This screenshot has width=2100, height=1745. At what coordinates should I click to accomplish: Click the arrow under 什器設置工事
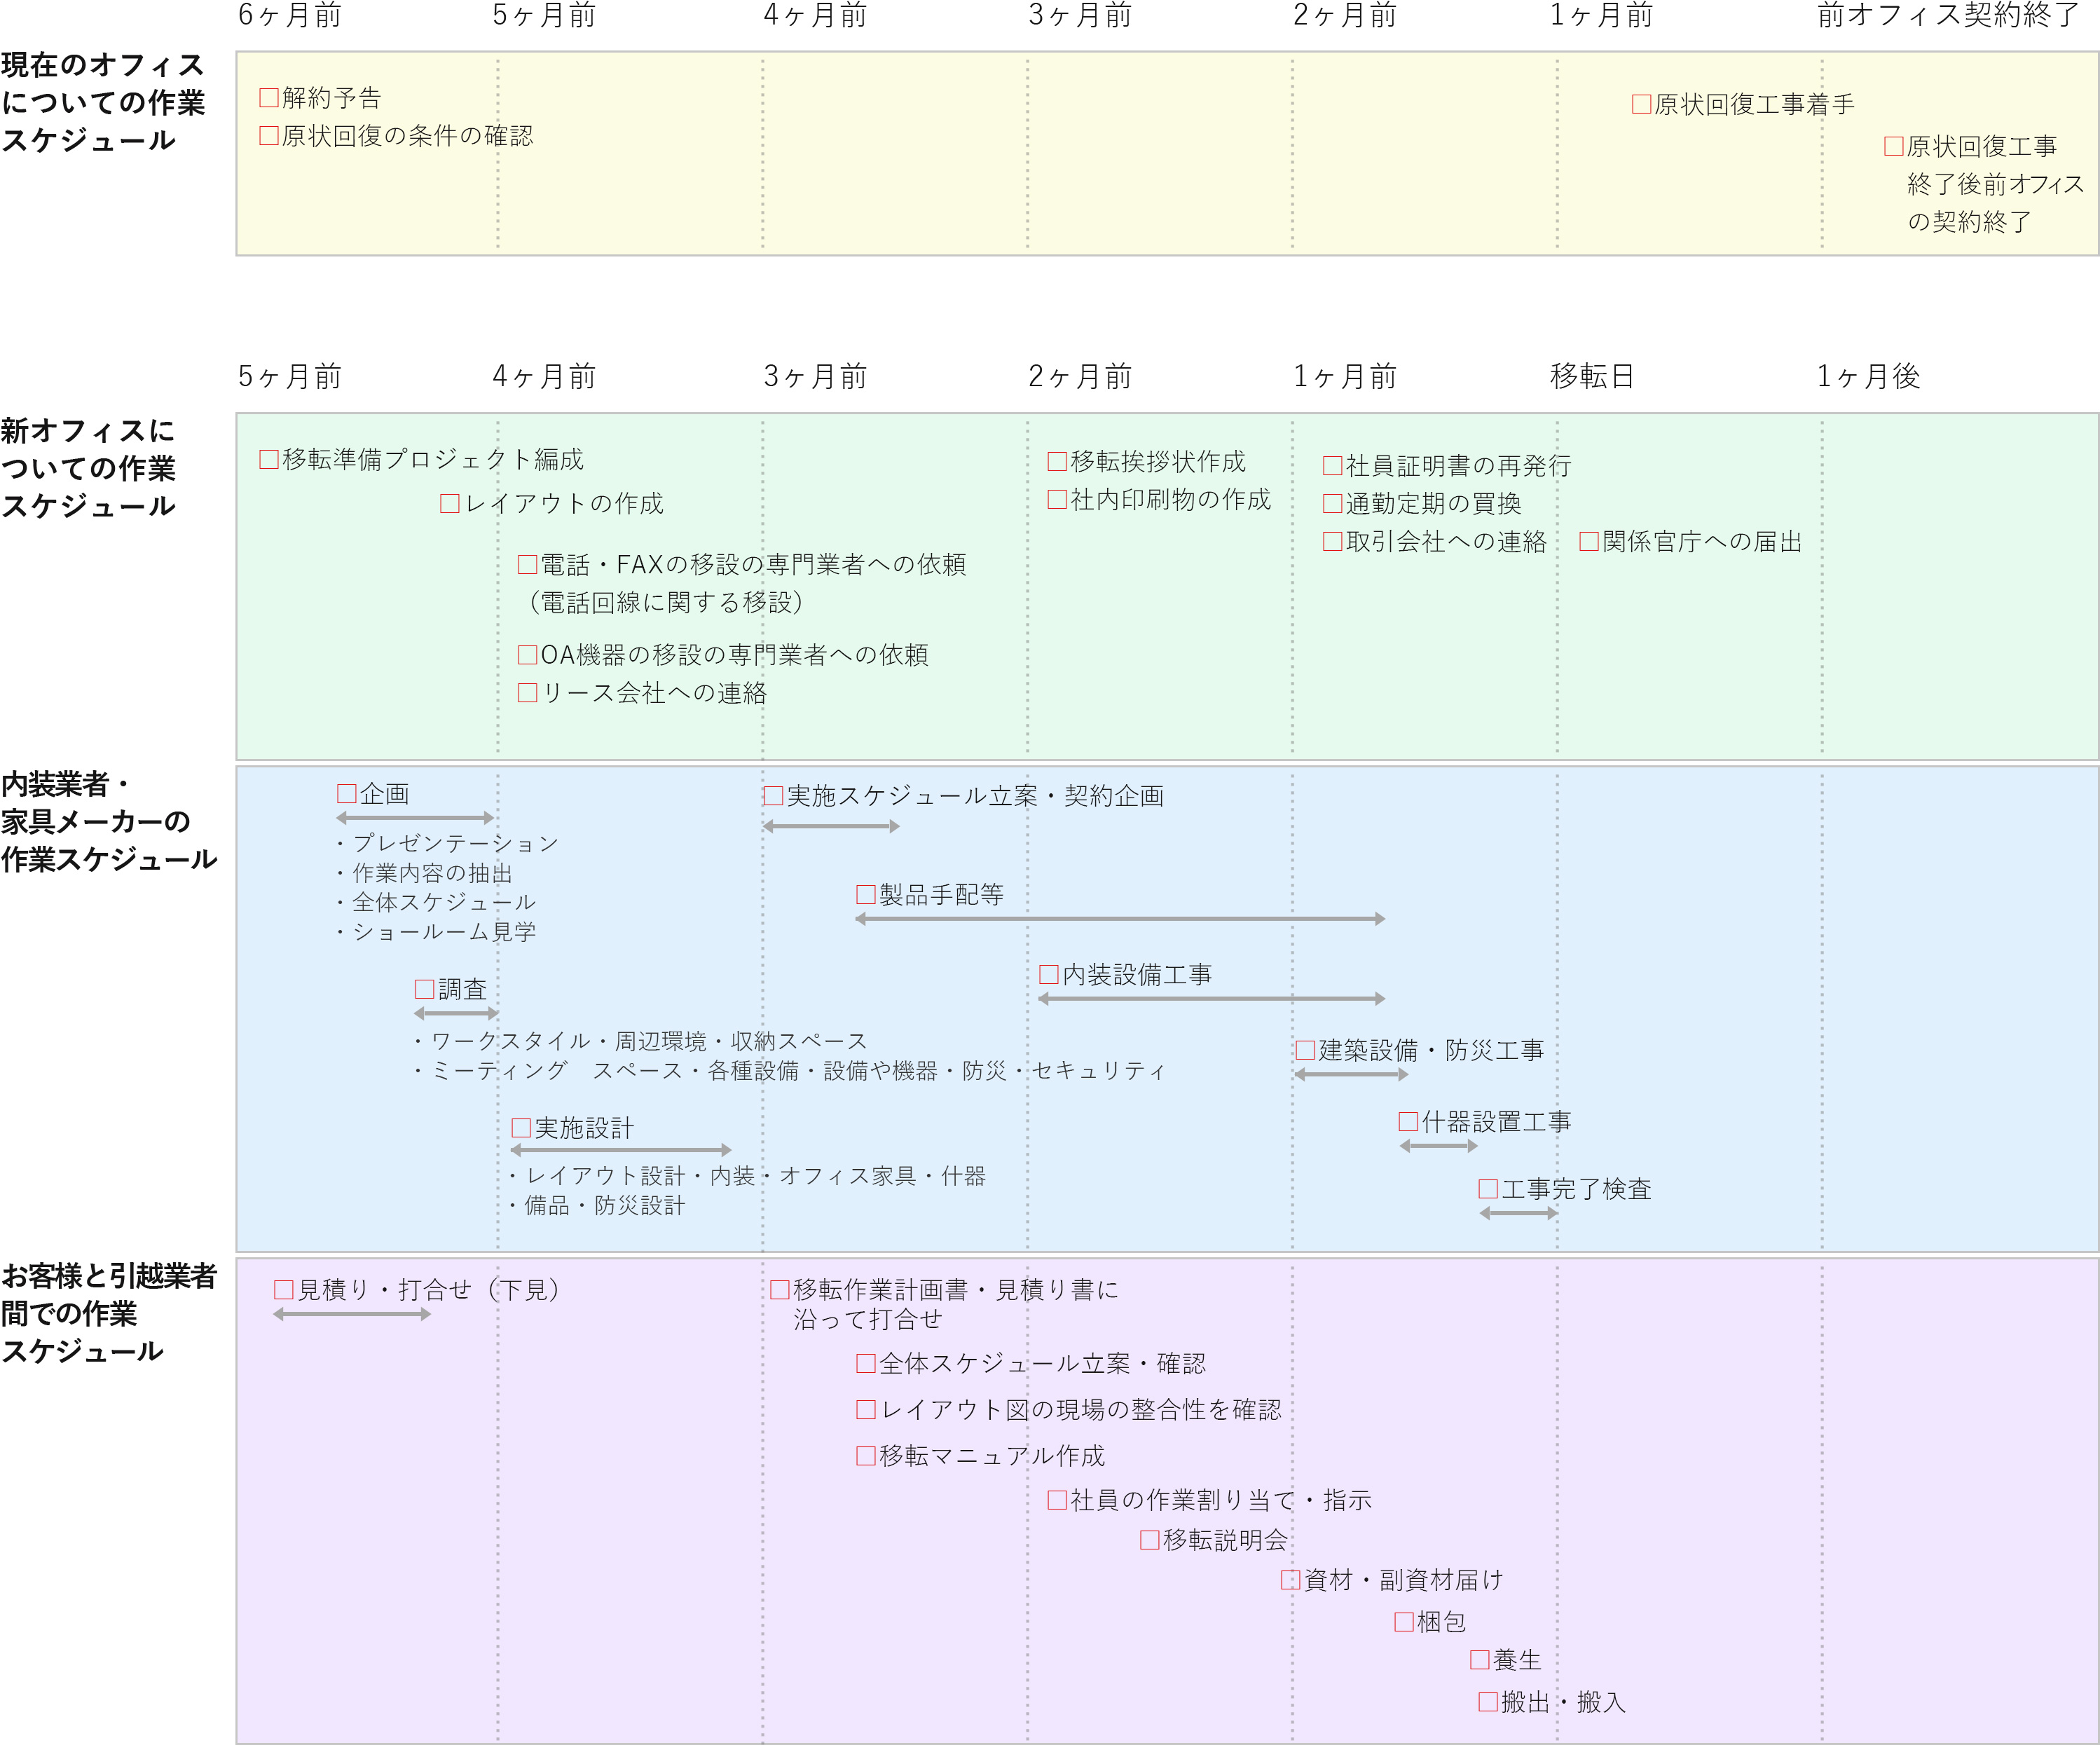(x=1439, y=1146)
